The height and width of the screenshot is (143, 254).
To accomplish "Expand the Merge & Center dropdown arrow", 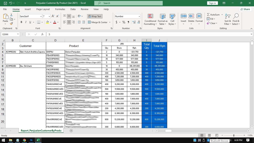I will 110,22.
